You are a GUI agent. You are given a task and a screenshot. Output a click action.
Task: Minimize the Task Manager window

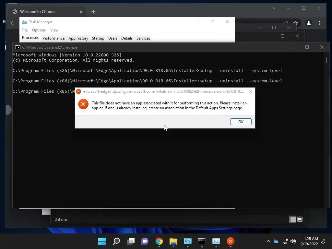(198, 22)
